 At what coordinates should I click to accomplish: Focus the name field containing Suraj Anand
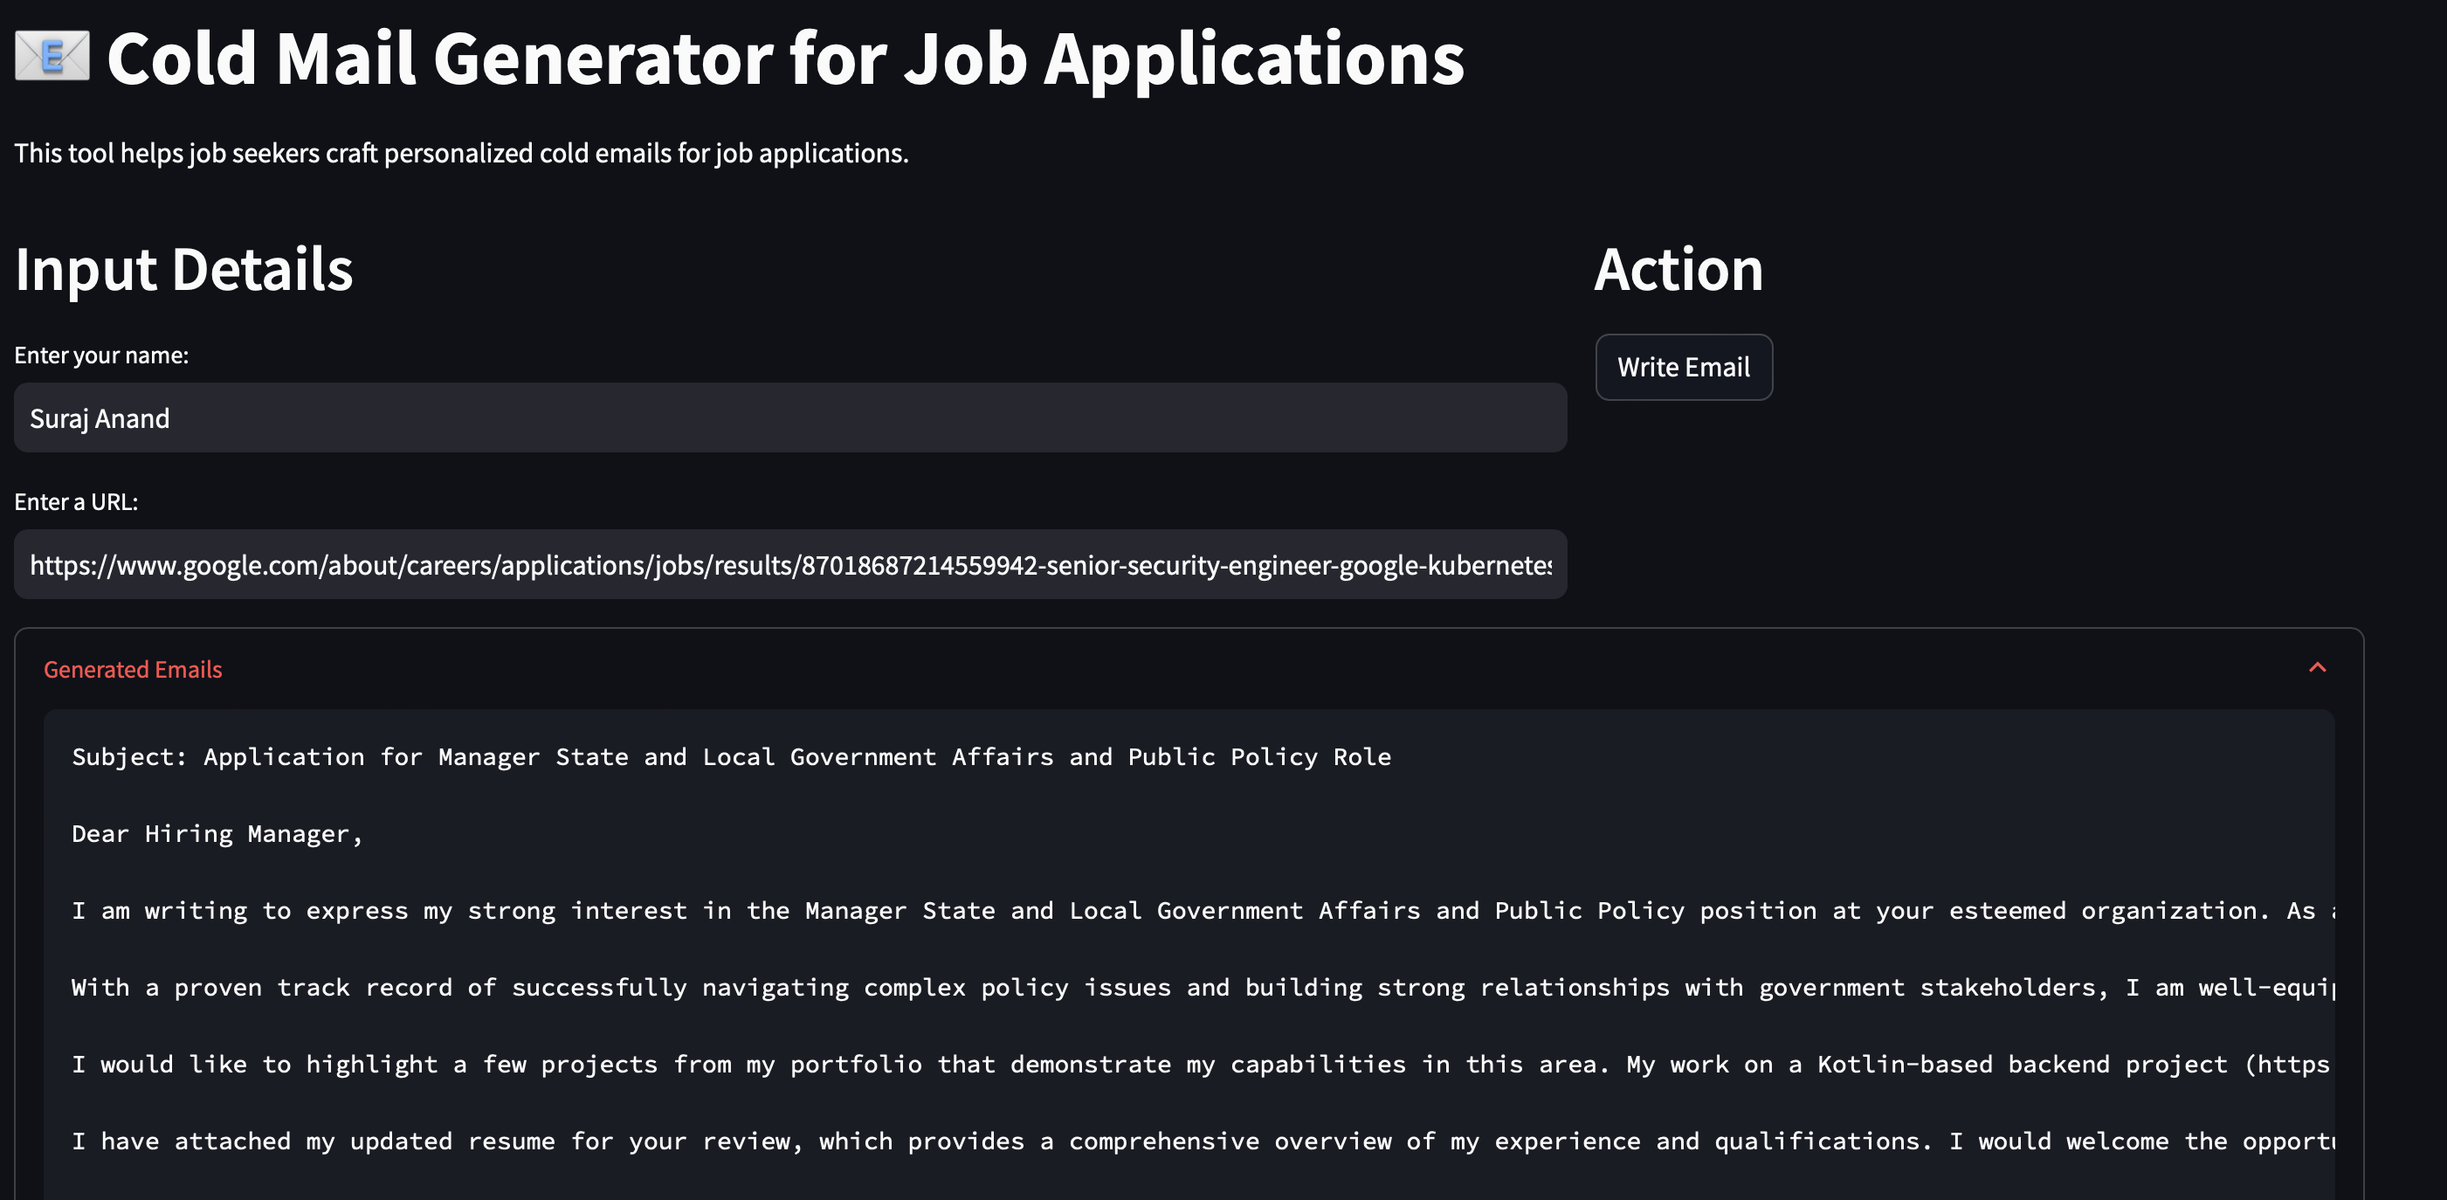click(789, 418)
